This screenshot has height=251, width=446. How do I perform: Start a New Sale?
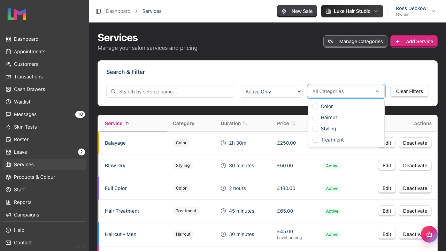[297, 11]
